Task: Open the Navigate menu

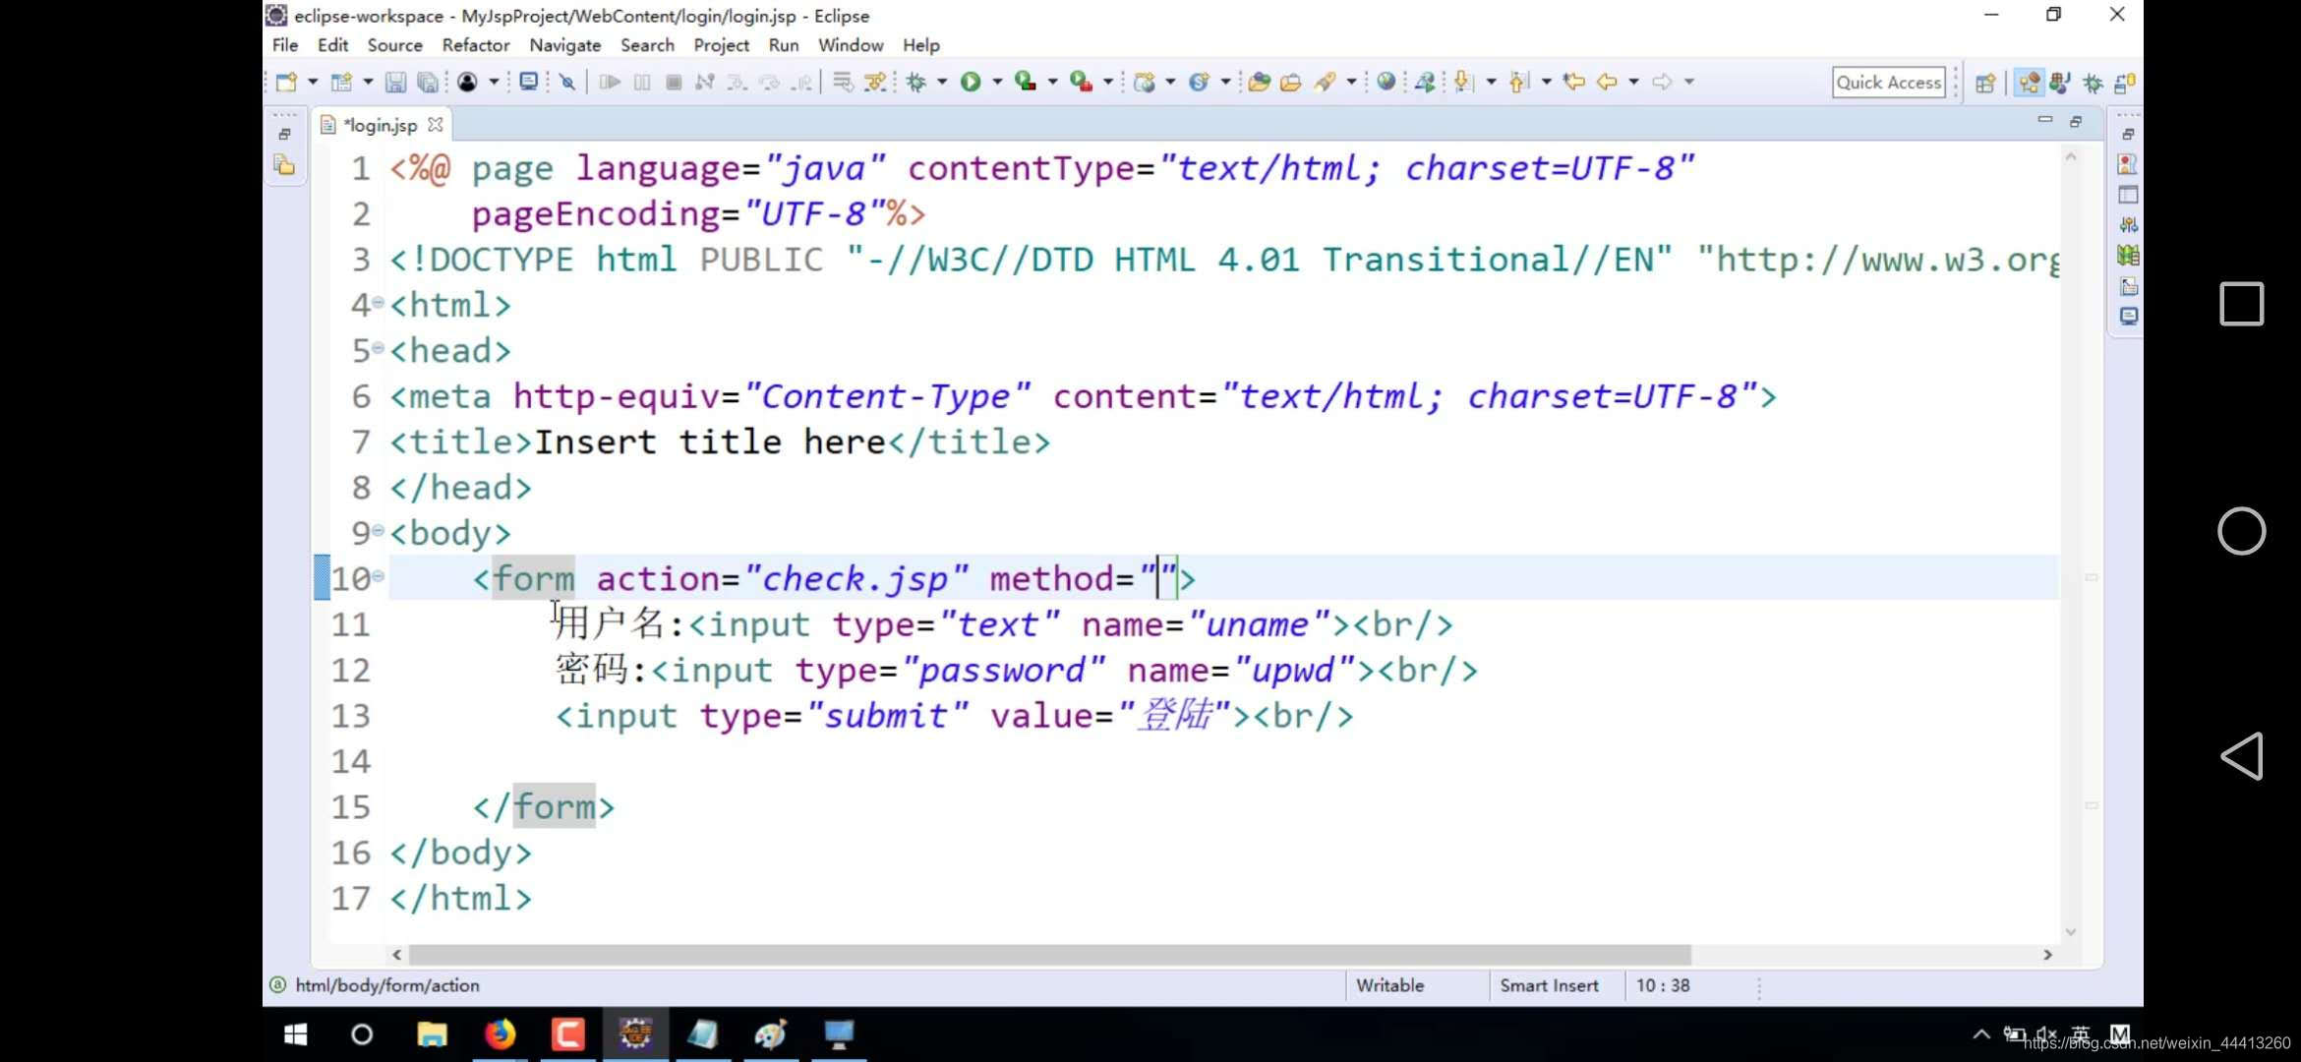Action: (x=565, y=45)
